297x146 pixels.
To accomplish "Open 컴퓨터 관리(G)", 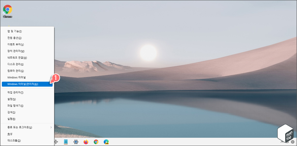I will click(27, 71).
